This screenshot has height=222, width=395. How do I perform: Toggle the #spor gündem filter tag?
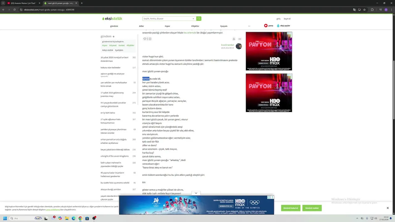105,45
